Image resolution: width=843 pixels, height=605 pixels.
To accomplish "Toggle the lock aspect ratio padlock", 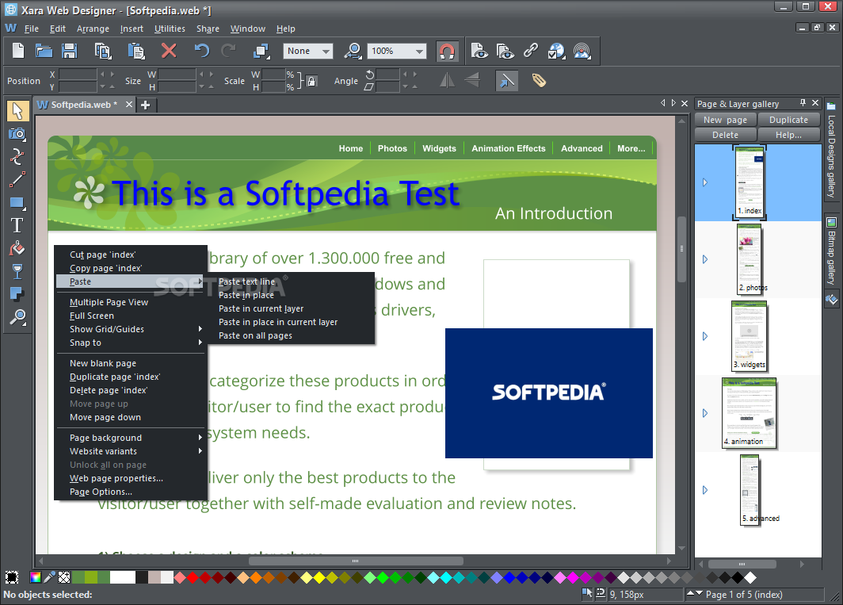I will coord(311,81).
